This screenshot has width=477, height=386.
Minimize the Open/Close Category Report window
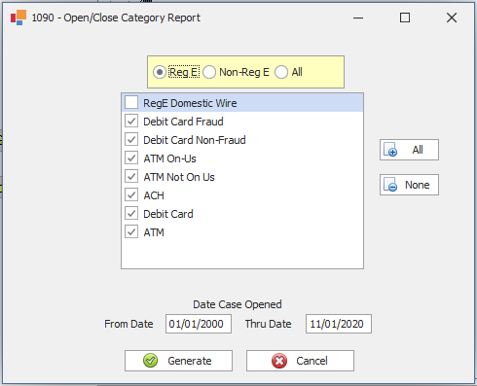pyautogui.click(x=358, y=18)
